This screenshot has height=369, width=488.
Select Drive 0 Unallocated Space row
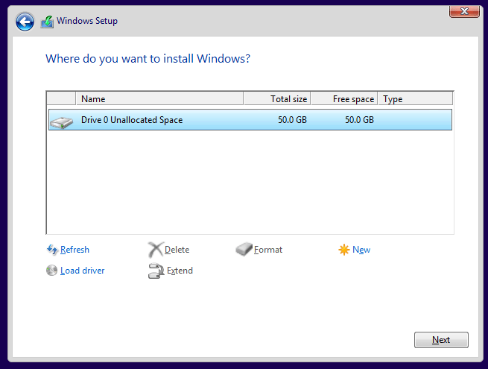(x=250, y=119)
